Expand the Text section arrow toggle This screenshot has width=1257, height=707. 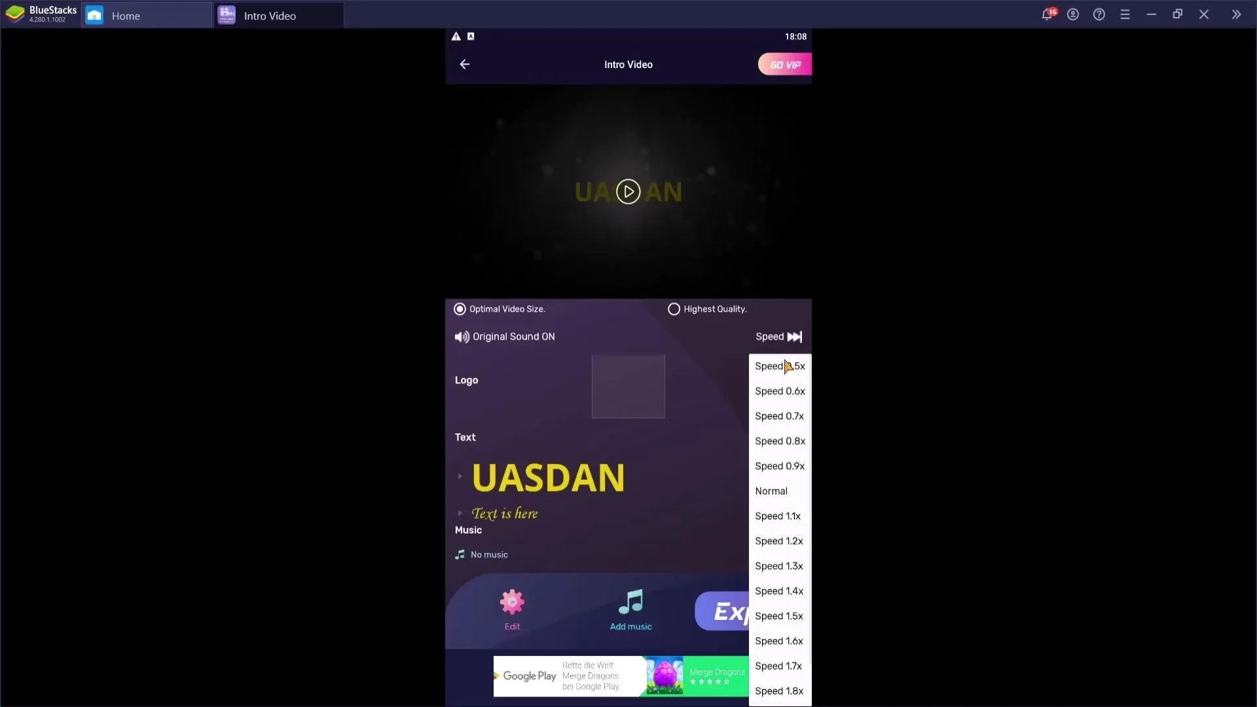pyautogui.click(x=460, y=476)
